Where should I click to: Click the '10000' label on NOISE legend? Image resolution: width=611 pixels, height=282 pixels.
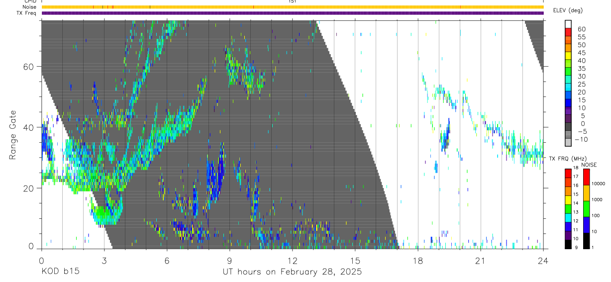tap(598, 184)
